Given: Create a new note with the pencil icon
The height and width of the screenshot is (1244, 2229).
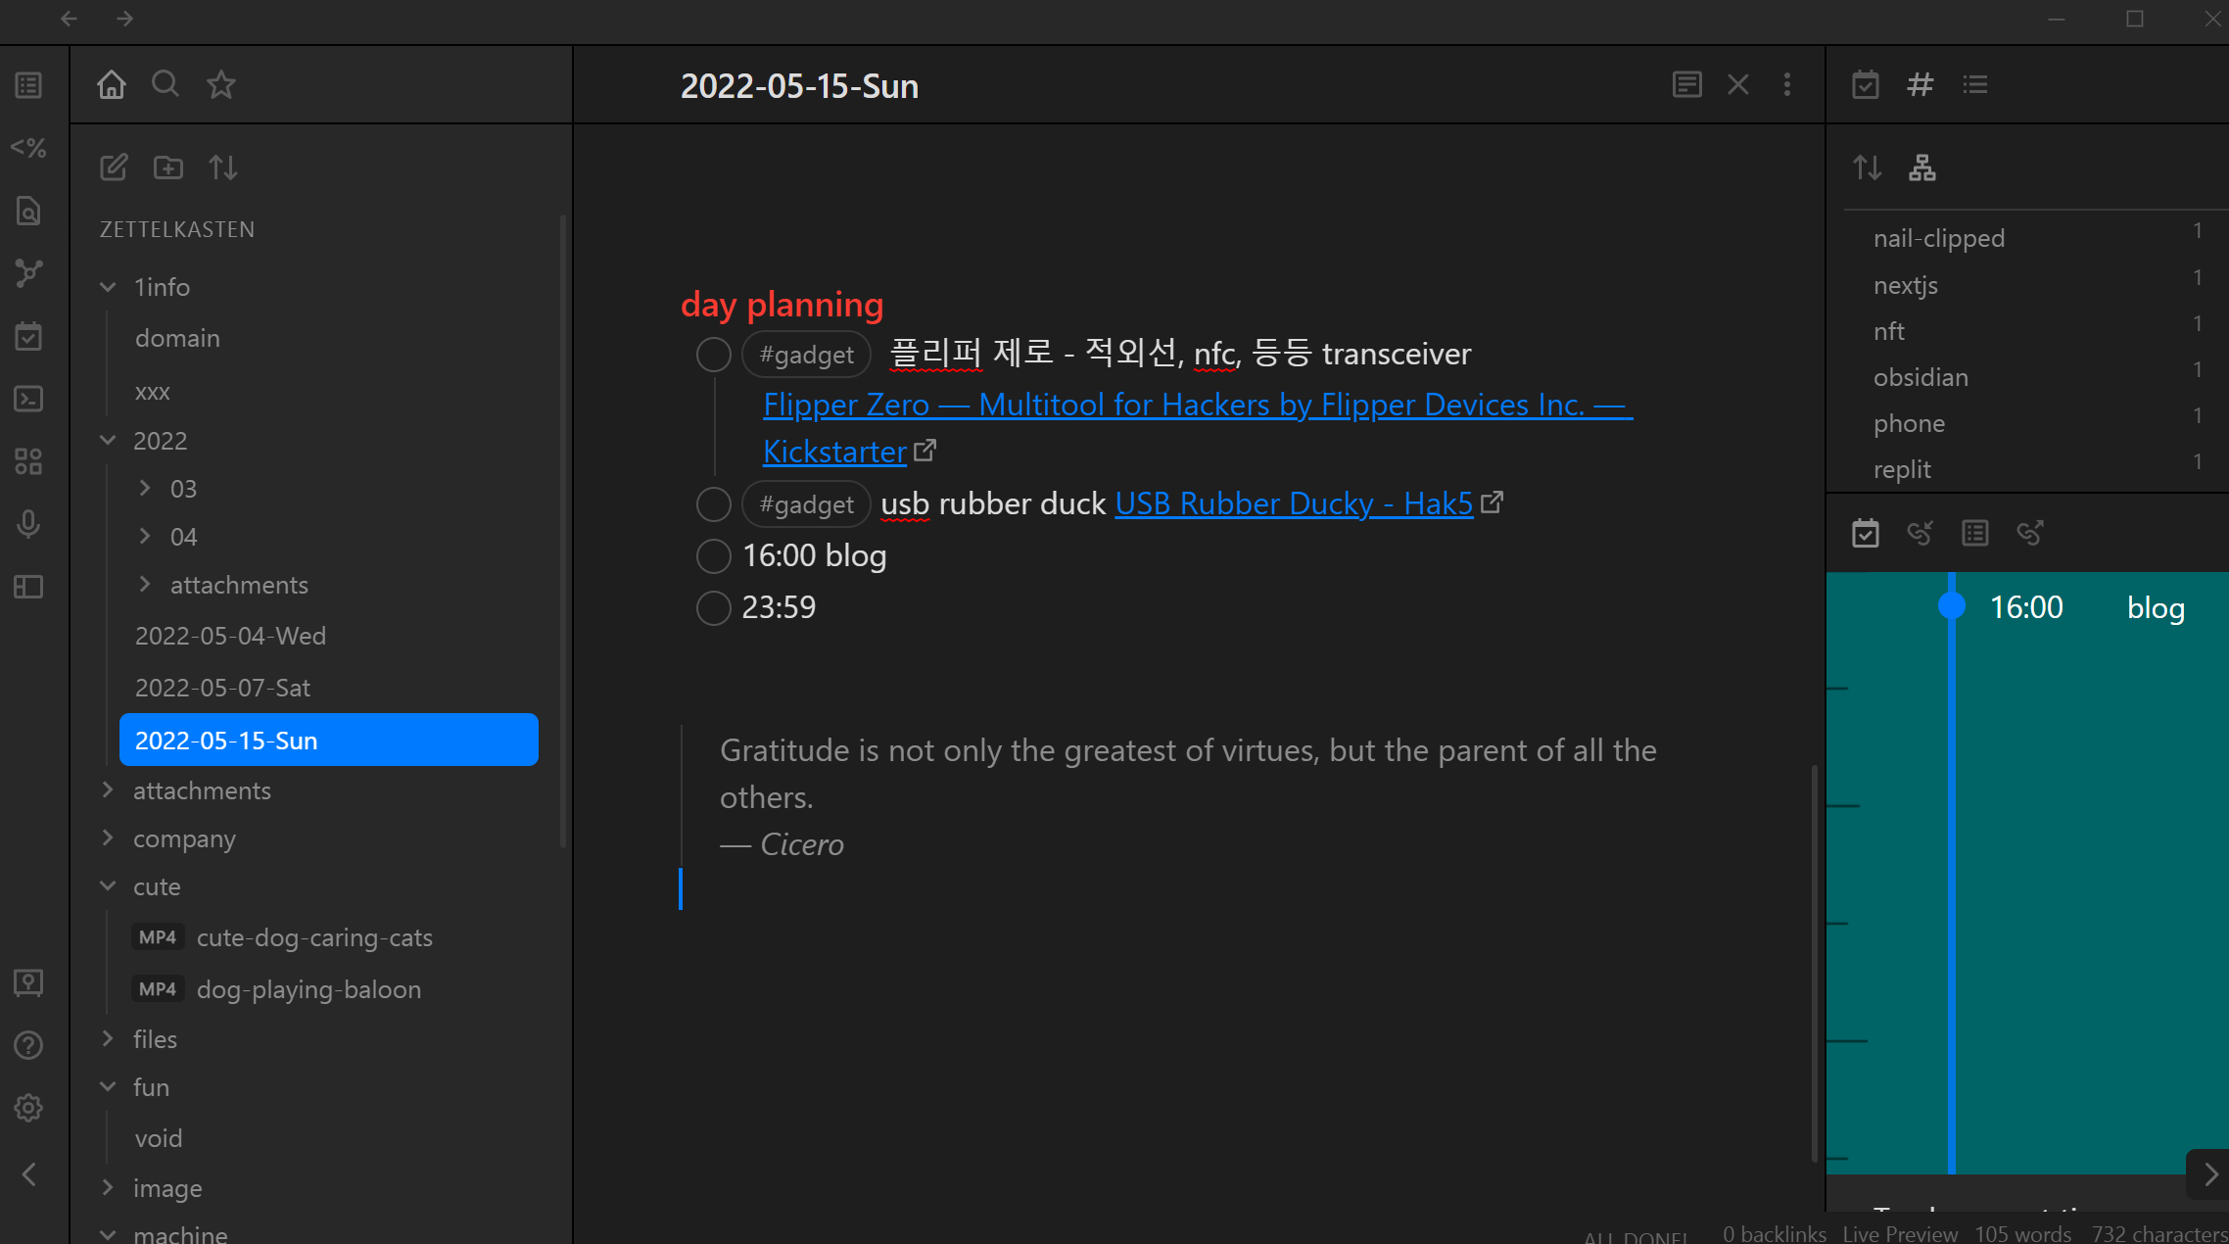Looking at the screenshot, I should click(114, 167).
